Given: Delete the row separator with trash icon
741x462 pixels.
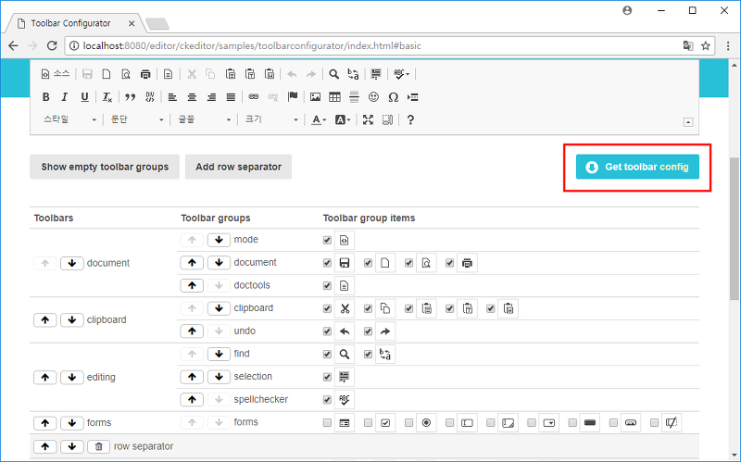Looking at the screenshot, I should coord(98,446).
